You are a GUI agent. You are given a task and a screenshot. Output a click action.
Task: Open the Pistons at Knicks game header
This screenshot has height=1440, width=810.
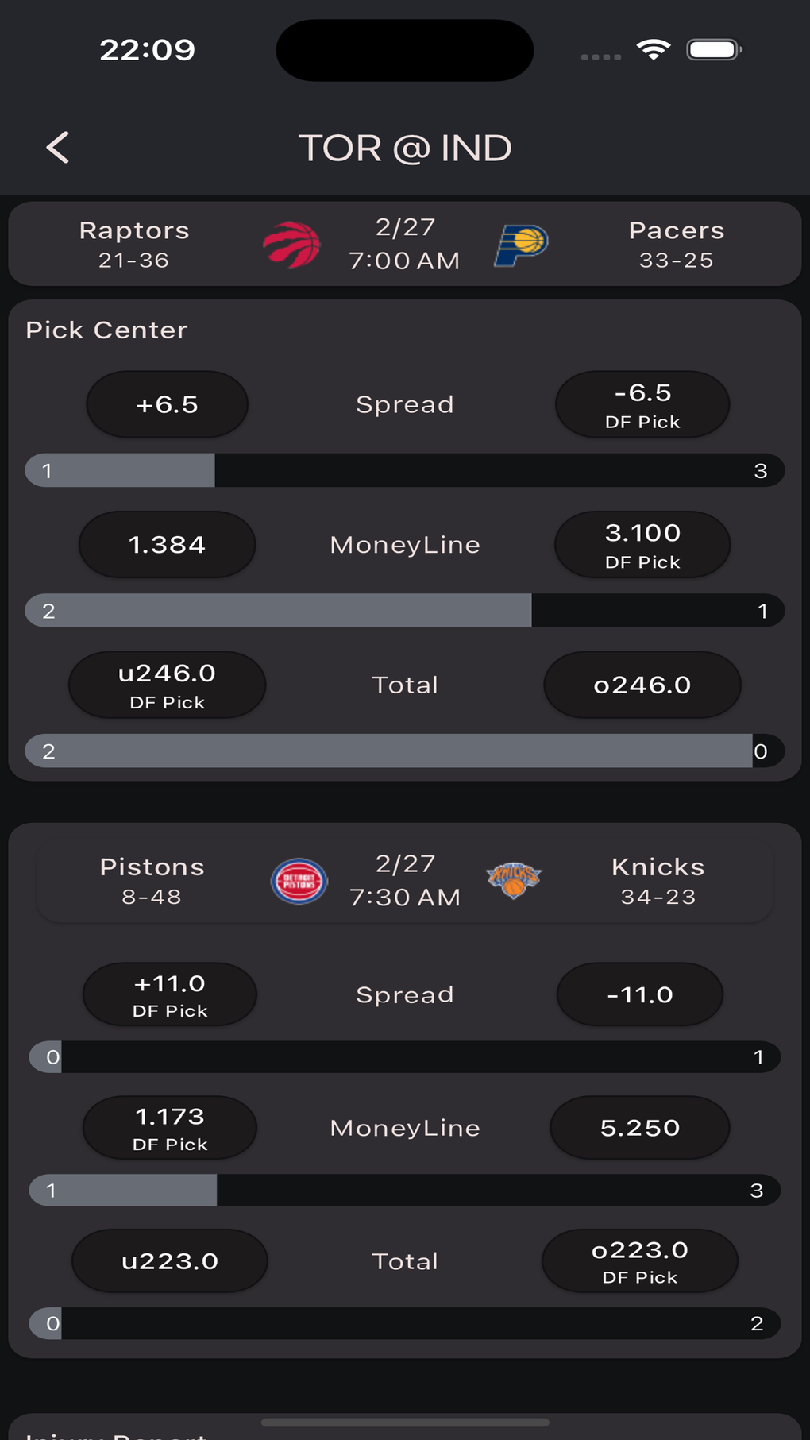(405, 882)
